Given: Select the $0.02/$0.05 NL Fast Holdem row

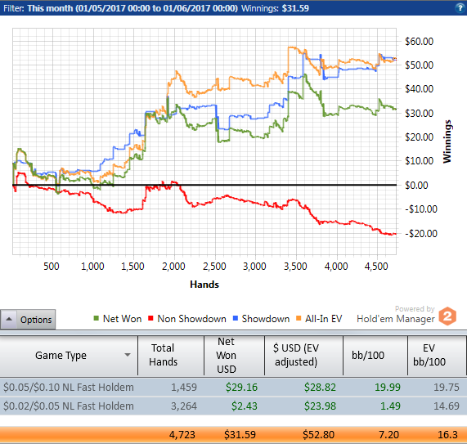Looking at the screenshot, I should coord(234,406).
